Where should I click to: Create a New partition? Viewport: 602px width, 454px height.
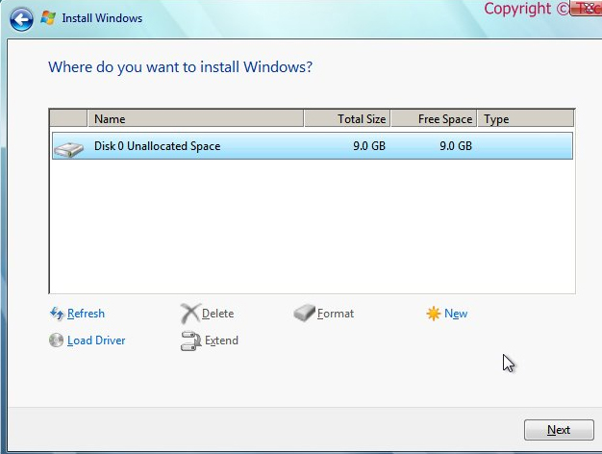pyautogui.click(x=456, y=314)
